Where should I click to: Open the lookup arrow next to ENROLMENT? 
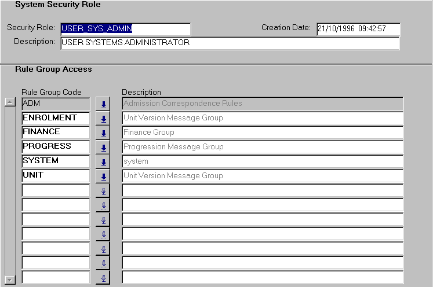[x=103, y=119]
